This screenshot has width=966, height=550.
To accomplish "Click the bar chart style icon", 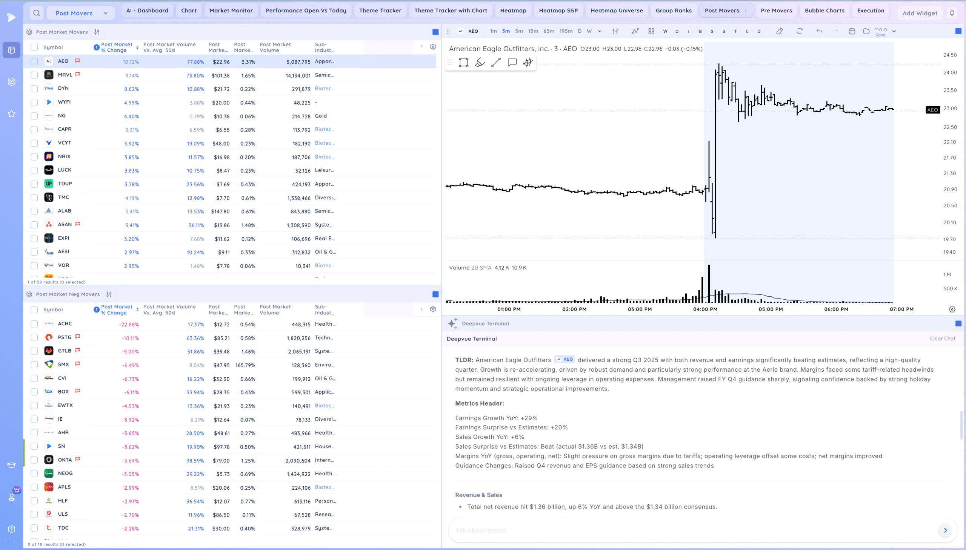I will (615, 31).
